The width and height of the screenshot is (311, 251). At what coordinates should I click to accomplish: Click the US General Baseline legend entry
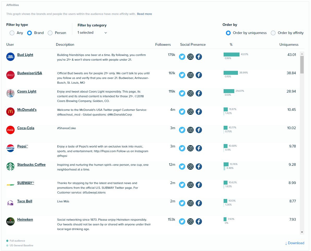point(20,246)
